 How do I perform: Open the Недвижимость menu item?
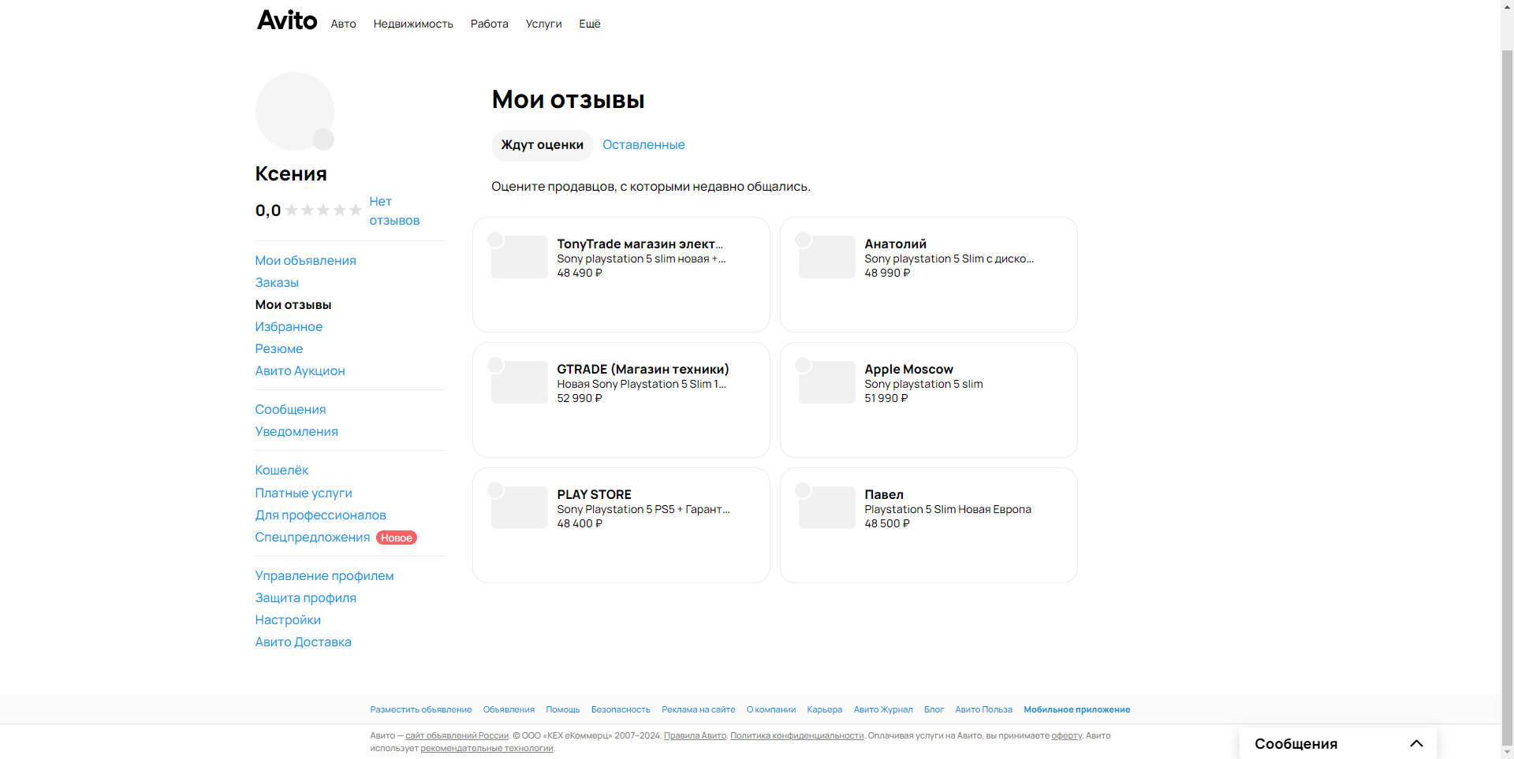coord(413,24)
